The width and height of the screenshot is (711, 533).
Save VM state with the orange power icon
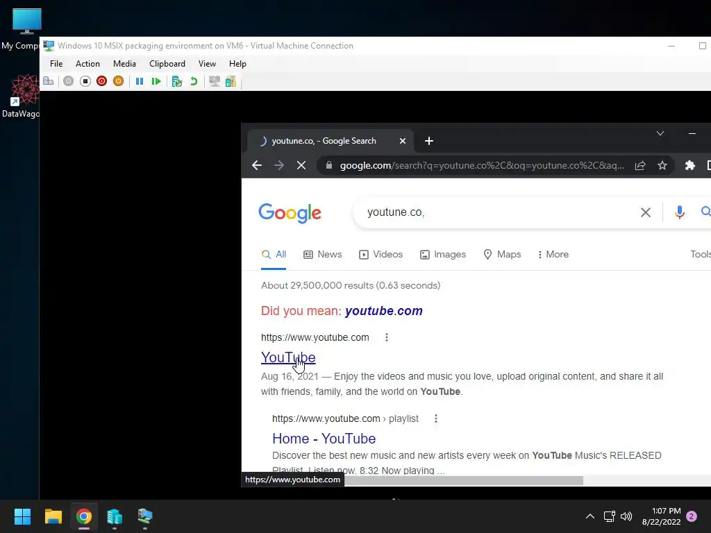[118, 81]
